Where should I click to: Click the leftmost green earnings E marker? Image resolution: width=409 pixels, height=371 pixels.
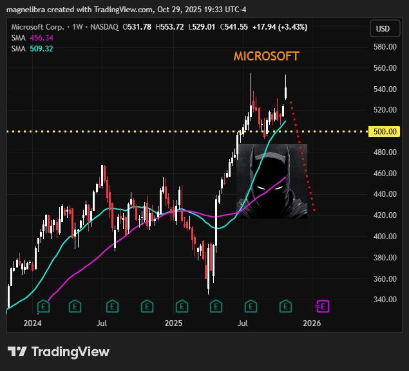[x=44, y=307]
